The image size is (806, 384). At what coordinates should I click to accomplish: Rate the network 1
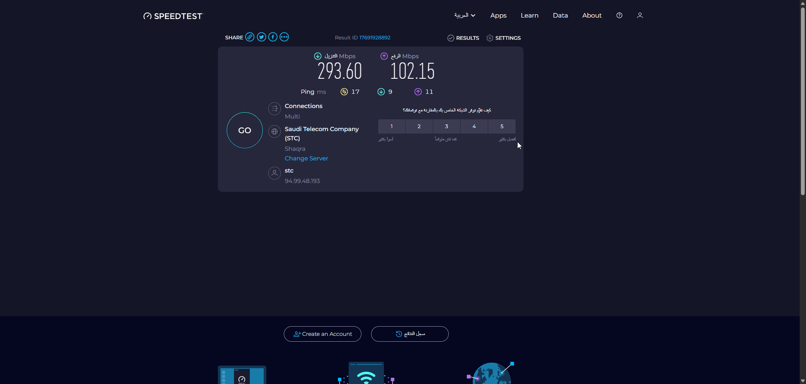tap(392, 126)
